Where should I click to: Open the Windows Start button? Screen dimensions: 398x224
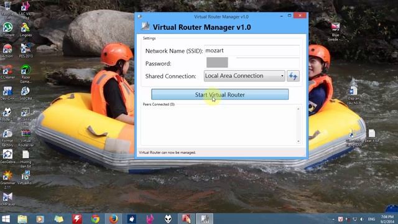pos(6,219)
